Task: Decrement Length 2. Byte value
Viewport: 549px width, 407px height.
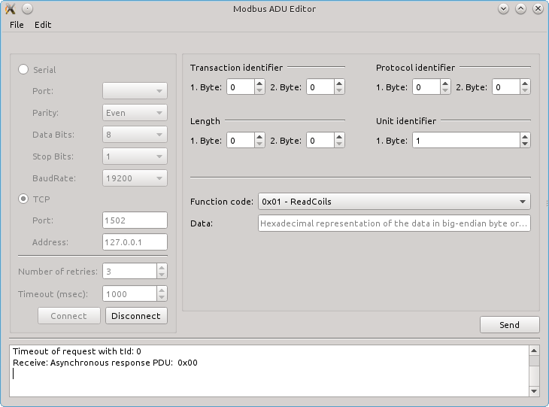Action: point(338,144)
